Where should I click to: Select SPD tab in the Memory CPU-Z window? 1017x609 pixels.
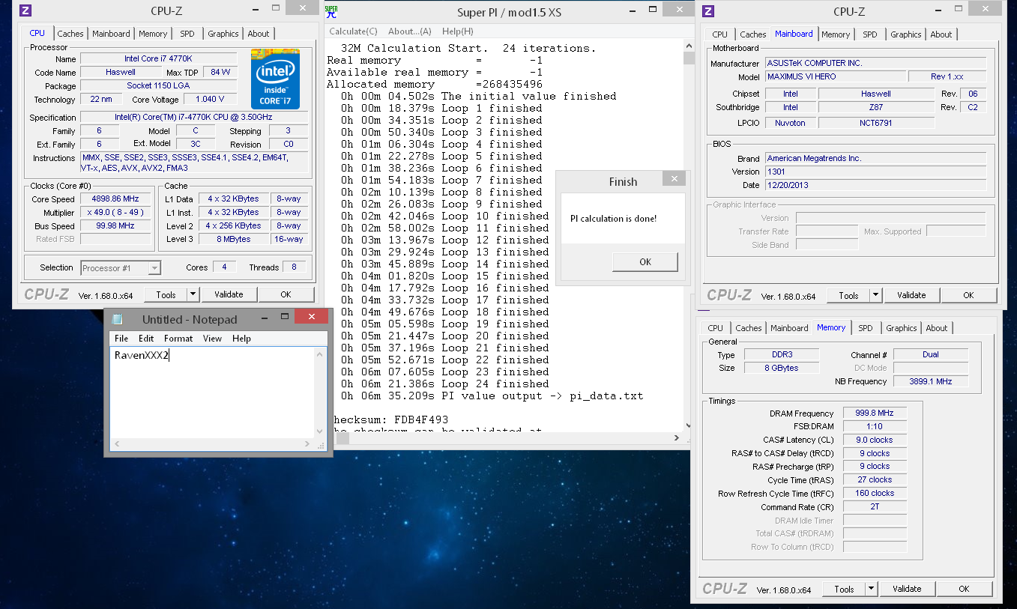(x=865, y=328)
